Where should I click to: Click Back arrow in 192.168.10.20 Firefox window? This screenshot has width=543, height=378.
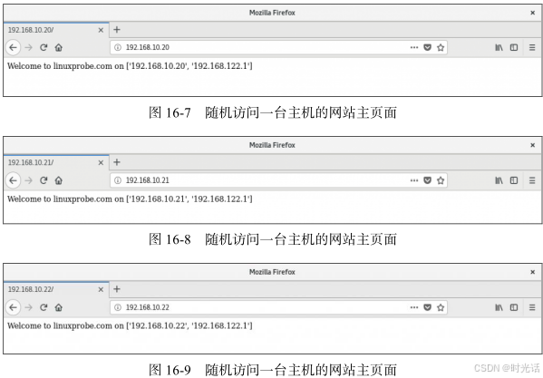(x=14, y=47)
